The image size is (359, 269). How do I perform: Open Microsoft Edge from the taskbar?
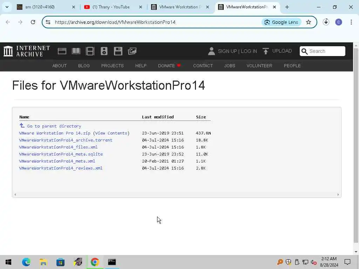(26, 262)
